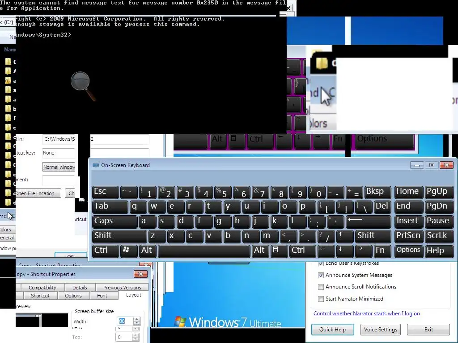Open the Normal window run dropdown
Viewport: 458px width, 343px height.
tap(59, 167)
